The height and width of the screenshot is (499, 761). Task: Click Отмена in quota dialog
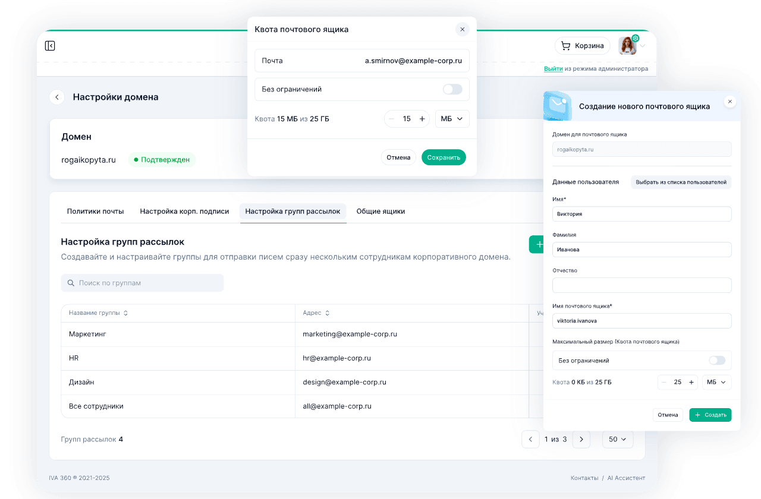[x=398, y=157]
